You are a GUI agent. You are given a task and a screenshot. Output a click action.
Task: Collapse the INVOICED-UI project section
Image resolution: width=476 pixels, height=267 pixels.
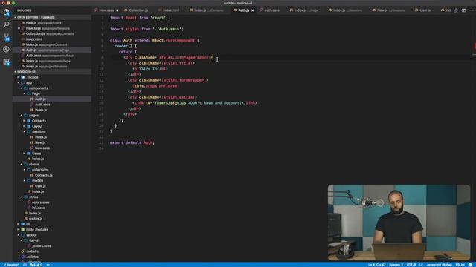[15, 72]
